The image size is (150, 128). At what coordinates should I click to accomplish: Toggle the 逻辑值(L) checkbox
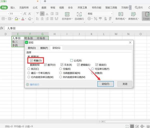tap(78, 65)
